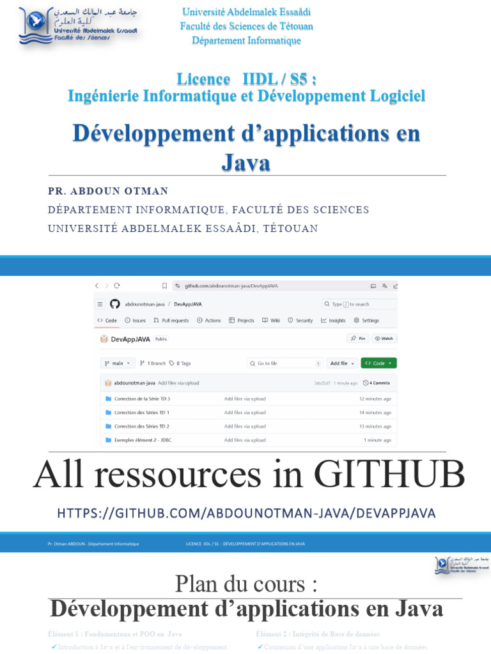Viewport: 491px width, 654px height.
Task: Click the commit message in the JDBC row
Action: point(245,440)
